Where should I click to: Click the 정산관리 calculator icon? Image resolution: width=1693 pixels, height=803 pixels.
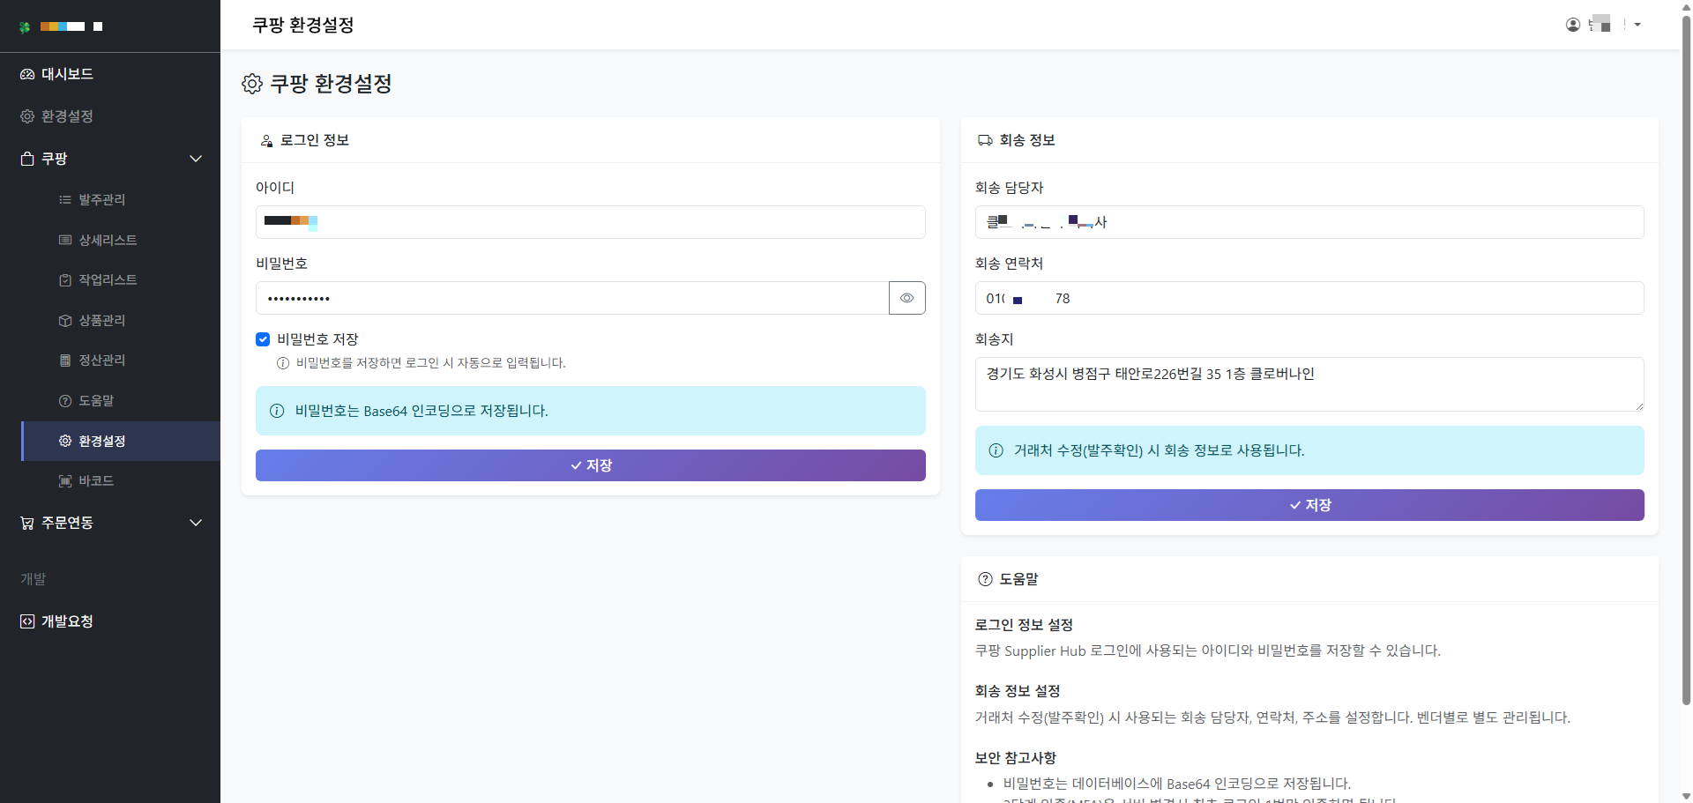point(65,361)
